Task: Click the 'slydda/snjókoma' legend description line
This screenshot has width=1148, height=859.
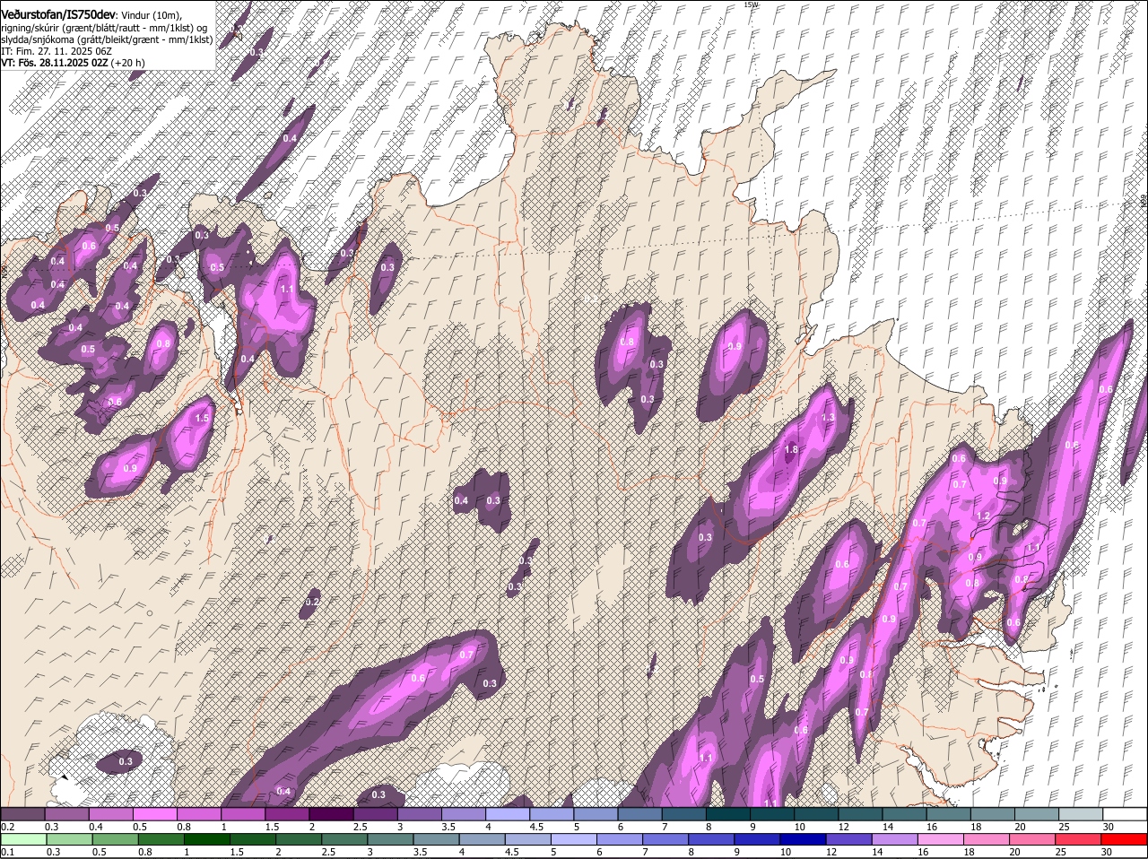Action: [x=107, y=40]
